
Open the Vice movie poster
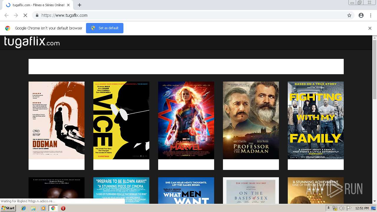pyautogui.click(x=121, y=120)
